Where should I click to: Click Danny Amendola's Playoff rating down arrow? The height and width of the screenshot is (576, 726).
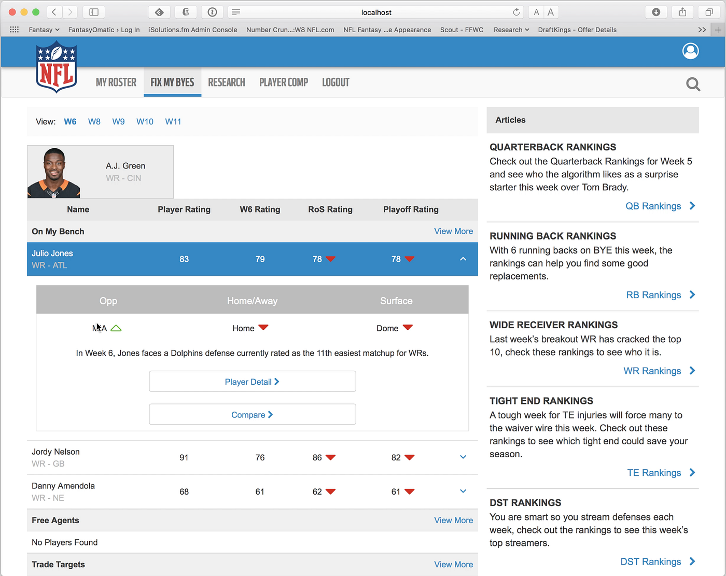coord(409,491)
